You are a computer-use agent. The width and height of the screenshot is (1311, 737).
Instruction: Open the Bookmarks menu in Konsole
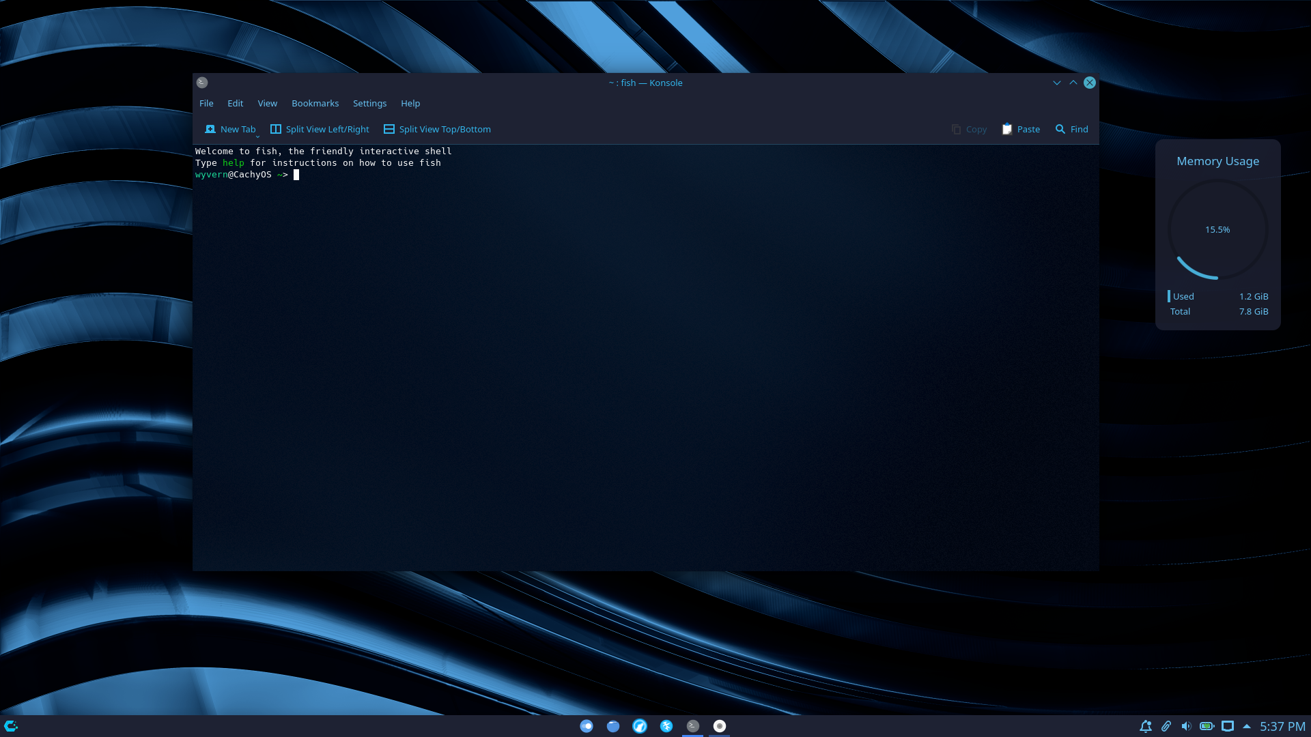[x=315, y=103]
